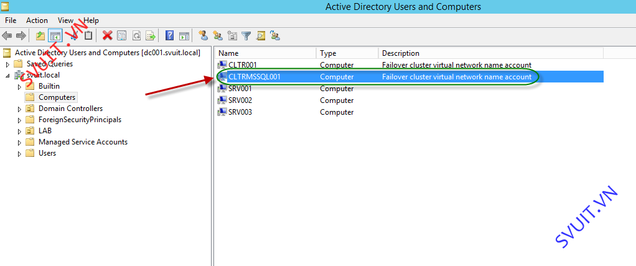The height and width of the screenshot is (266, 636).
Task: Click the clipboard Paste toolbar icon
Action: [x=88, y=35]
